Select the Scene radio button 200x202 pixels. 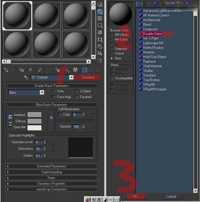[111, 53]
